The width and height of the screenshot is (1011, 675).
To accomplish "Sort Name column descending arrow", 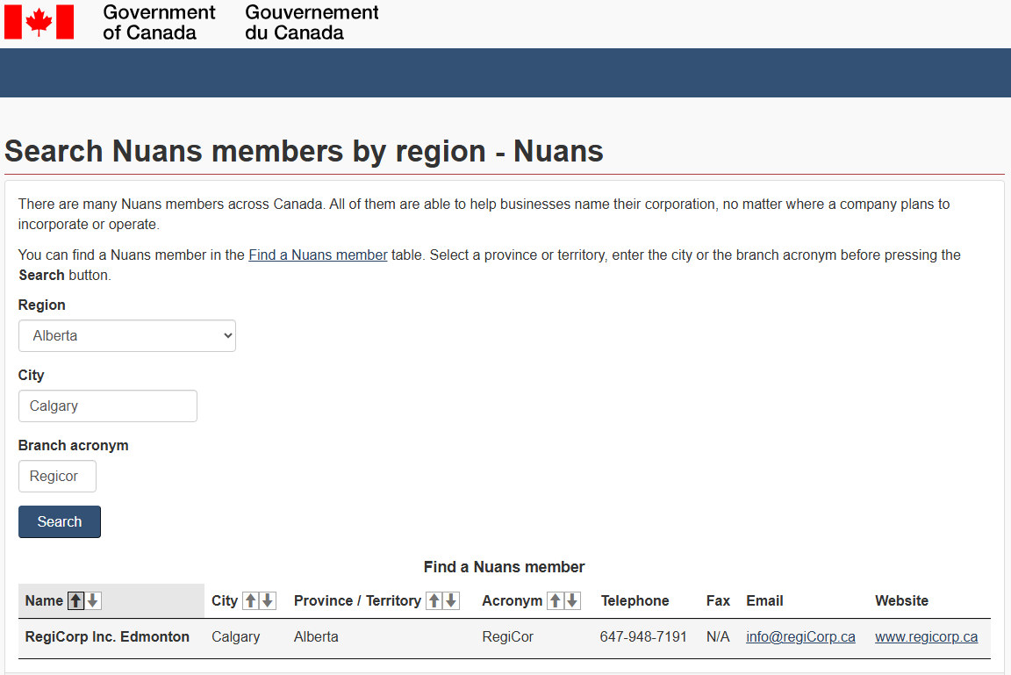I will coord(93,600).
